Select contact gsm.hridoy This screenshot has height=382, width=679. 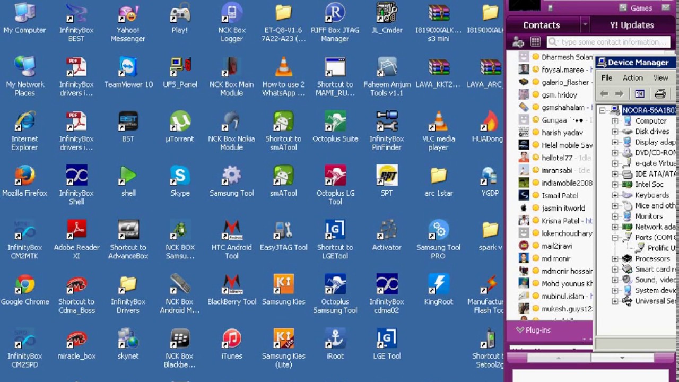(x=559, y=95)
